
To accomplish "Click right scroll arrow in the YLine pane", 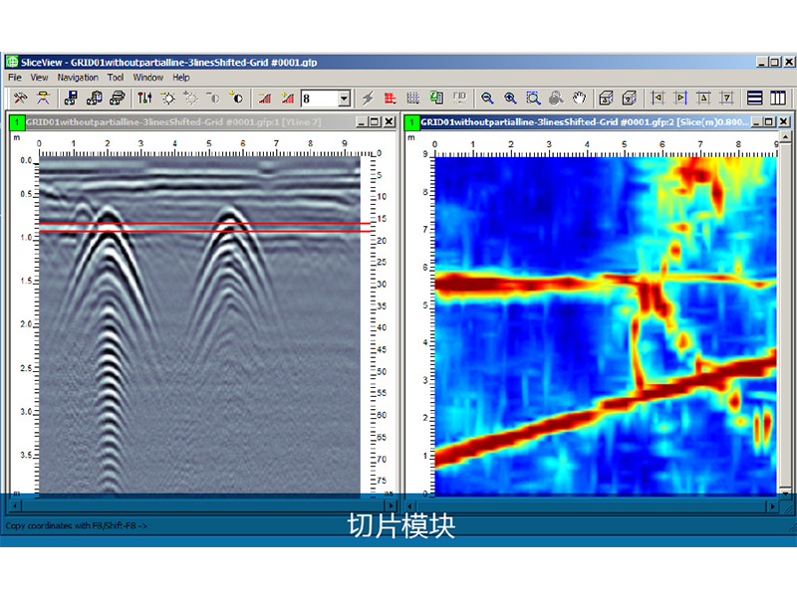I will [x=391, y=505].
